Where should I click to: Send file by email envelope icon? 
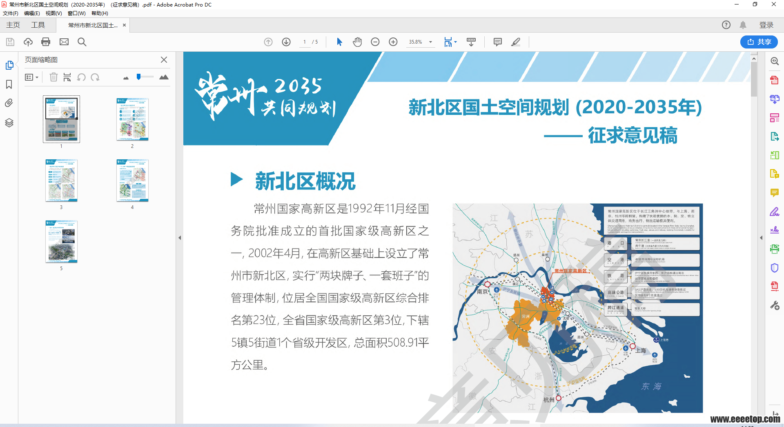(64, 42)
